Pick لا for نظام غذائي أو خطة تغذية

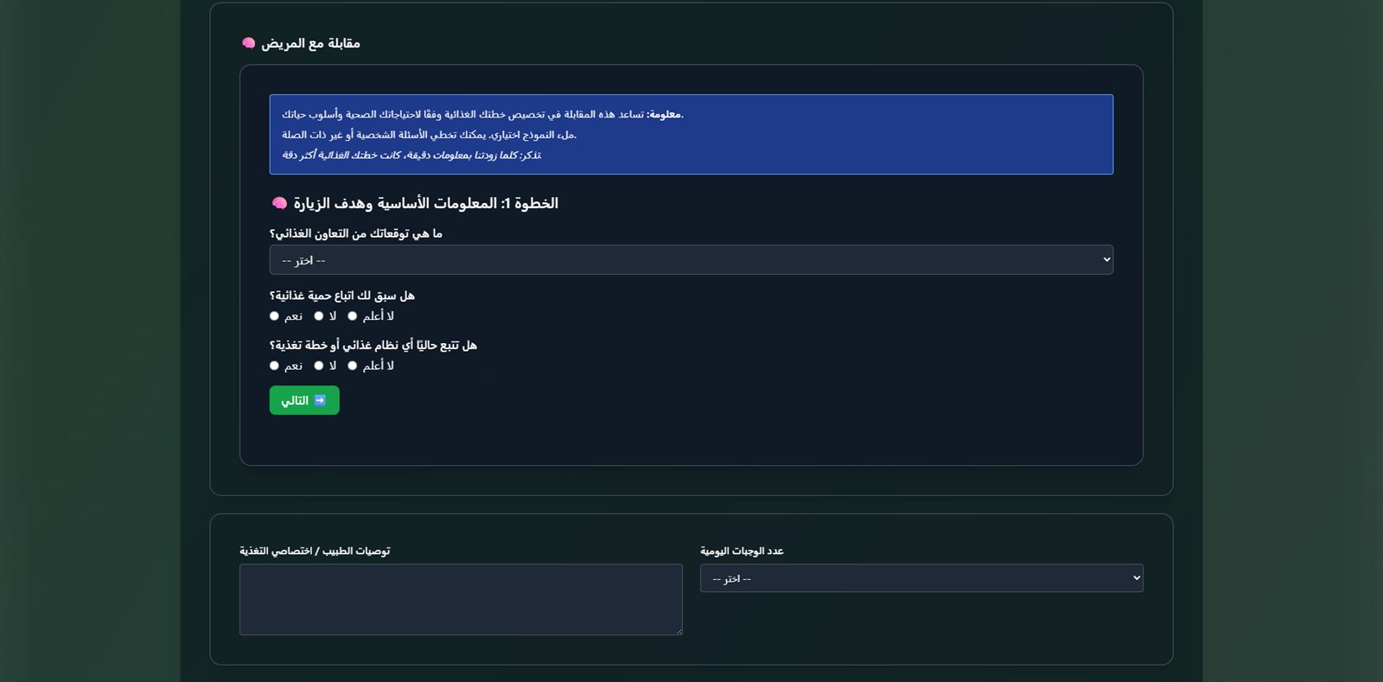click(x=319, y=366)
